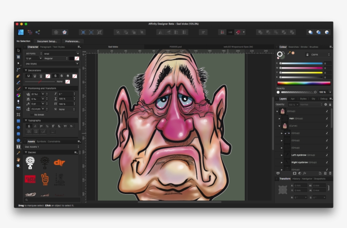Toggle visibility of top (Group) layer

click(327, 111)
